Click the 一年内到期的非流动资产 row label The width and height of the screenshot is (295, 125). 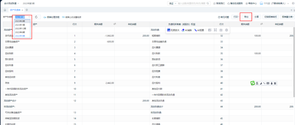click(17, 89)
